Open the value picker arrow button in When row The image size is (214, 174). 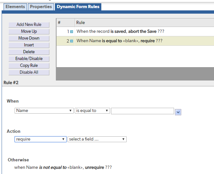click(x=178, y=112)
